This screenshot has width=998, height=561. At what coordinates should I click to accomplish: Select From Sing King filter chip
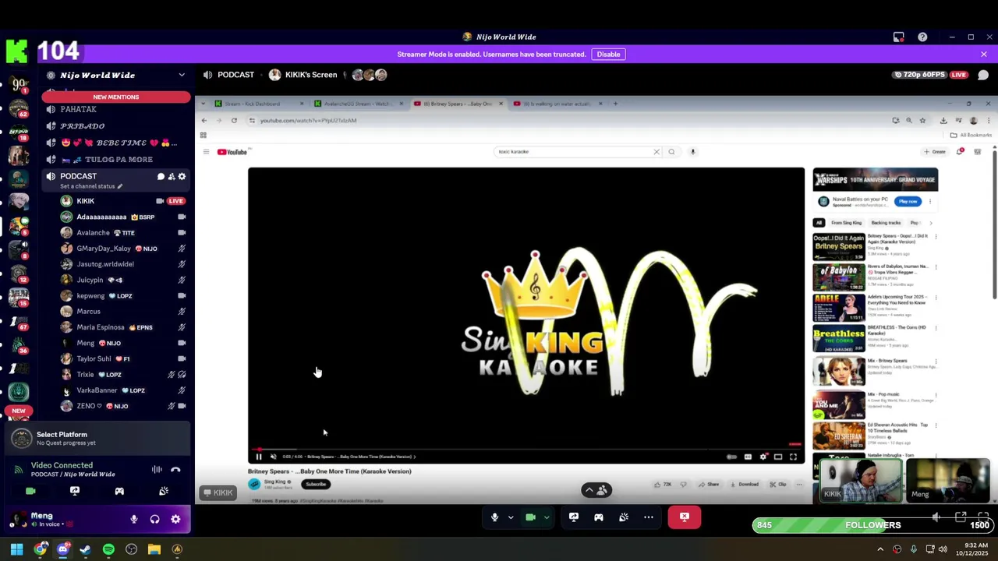(846, 223)
